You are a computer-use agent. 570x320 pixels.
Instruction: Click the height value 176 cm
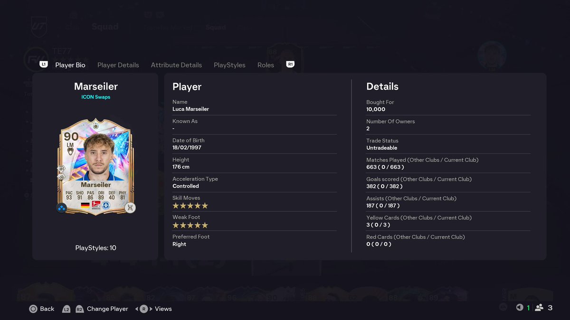(x=181, y=167)
